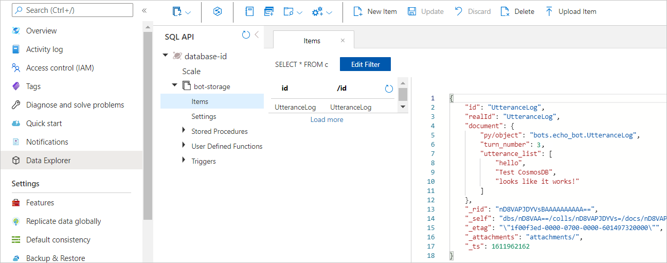The height and width of the screenshot is (263, 667).
Task: Click the Load more link
Action: tap(327, 119)
